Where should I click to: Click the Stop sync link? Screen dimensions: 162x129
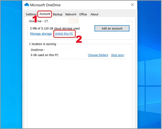(x=118, y=55)
